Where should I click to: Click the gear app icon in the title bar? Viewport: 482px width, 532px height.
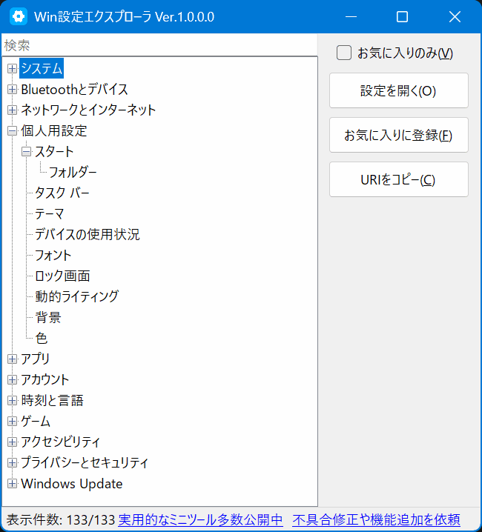(x=19, y=16)
